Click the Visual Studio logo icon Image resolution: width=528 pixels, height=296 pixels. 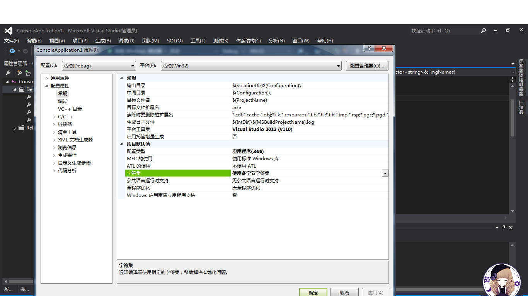point(9,31)
